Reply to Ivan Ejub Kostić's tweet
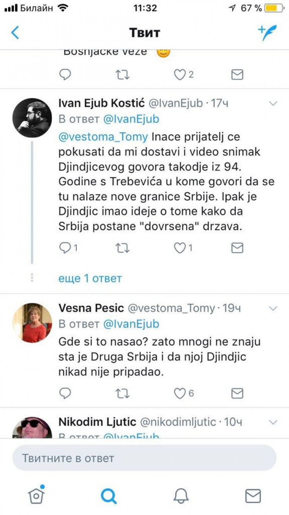The width and height of the screenshot is (289, 515). click(65, 248)
